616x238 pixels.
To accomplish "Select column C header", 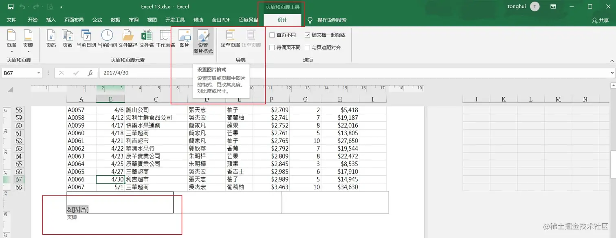I will (x=156, y=99).
